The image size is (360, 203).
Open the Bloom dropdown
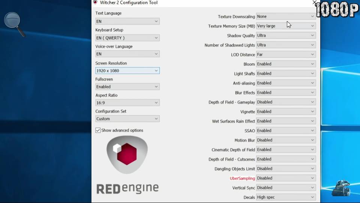pyautogui.click(x=286, y=64)
